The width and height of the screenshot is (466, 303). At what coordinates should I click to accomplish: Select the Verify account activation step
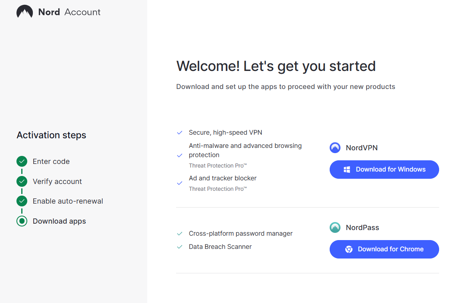coord(57,182)
